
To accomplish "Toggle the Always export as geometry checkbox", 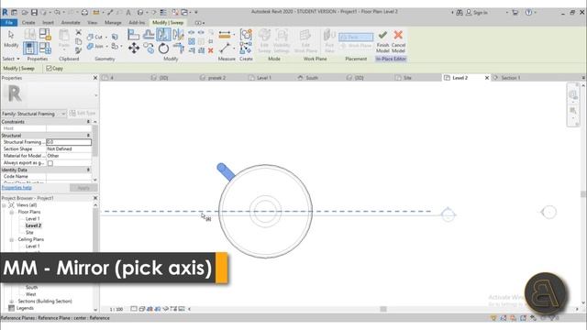I will point(50,163).
